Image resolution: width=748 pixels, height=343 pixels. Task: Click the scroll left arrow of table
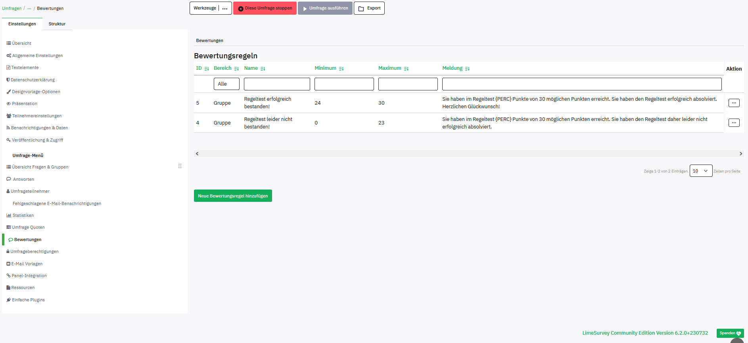[x=197, y=153]
